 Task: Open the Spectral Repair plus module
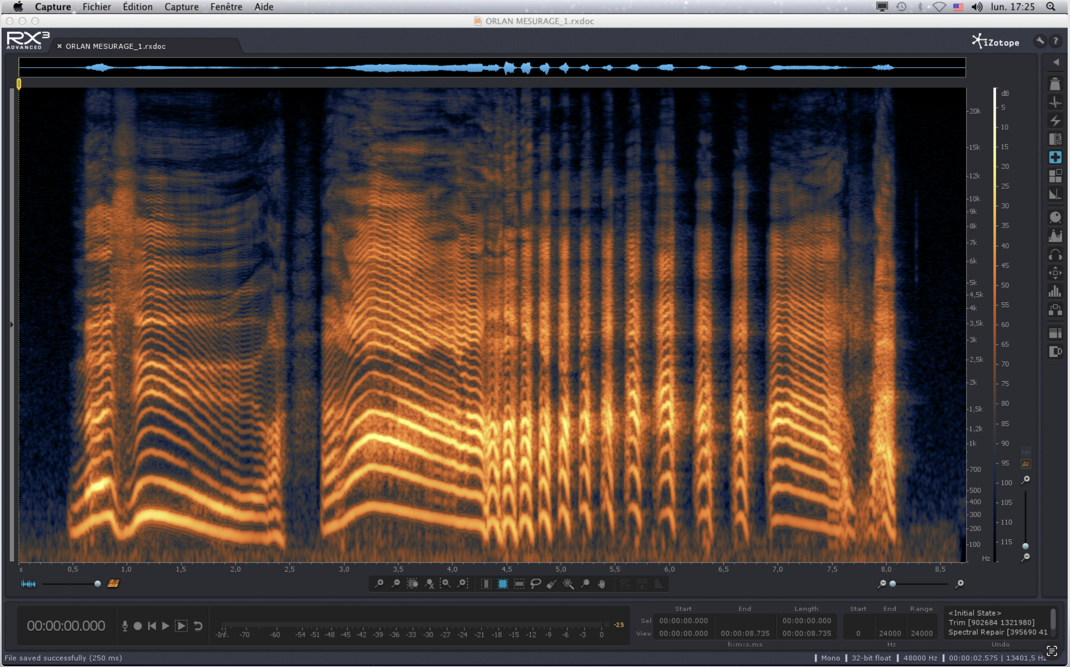coord(1055,157)
